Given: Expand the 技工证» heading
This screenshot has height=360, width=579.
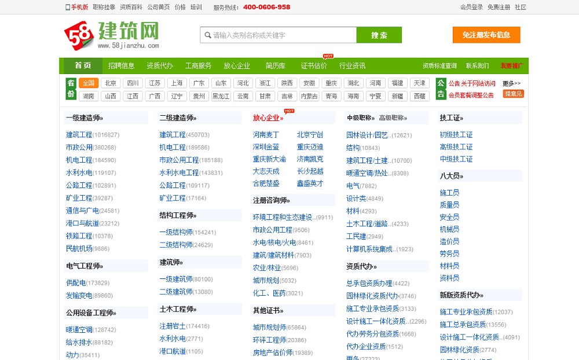Looking at the screenshot, I should pyautogui.click(x=451, y=118).
